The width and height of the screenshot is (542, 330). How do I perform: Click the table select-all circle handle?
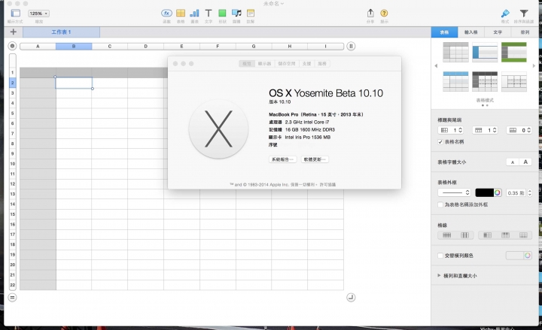(13, 46)
